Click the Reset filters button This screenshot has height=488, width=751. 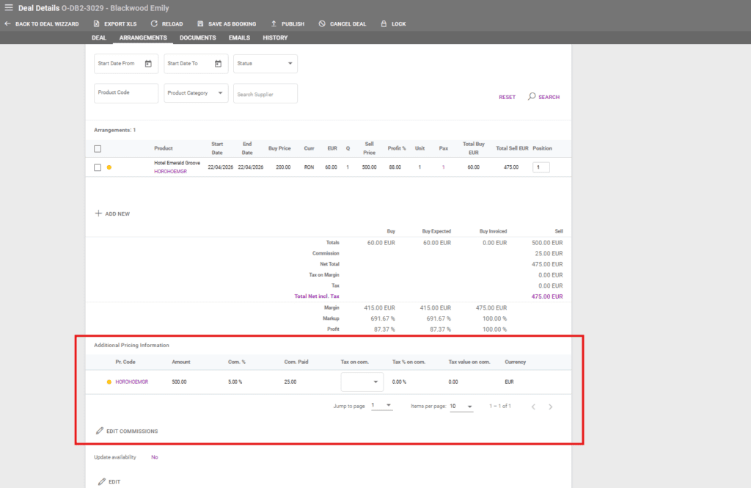coord(507,97)
